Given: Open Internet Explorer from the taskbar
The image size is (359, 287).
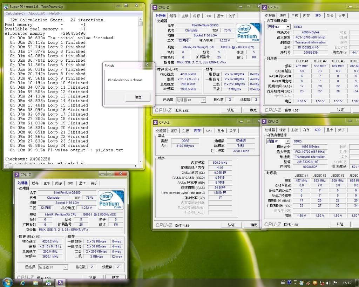Looking at the screenshot, I should 23,282.
